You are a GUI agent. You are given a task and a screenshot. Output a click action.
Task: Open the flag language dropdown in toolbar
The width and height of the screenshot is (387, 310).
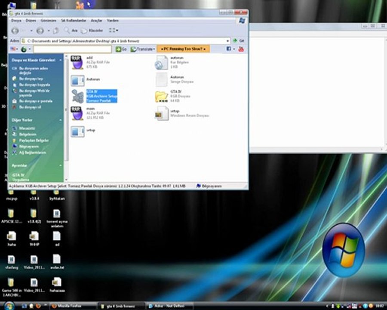click(x=14, y=49)
